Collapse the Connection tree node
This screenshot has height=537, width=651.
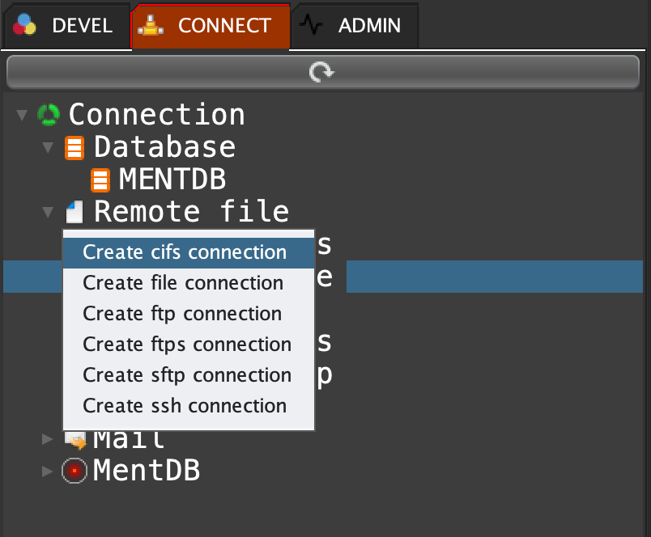point(22,115)
